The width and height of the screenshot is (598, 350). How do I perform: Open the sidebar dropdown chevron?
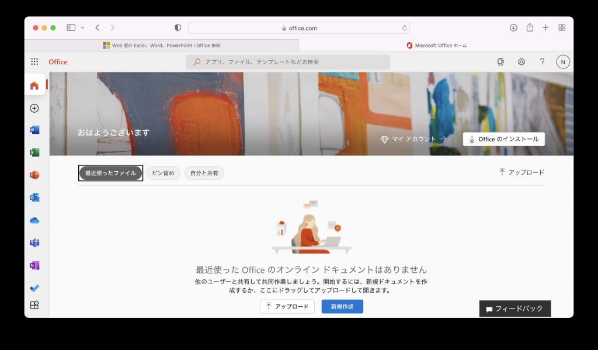82,27
